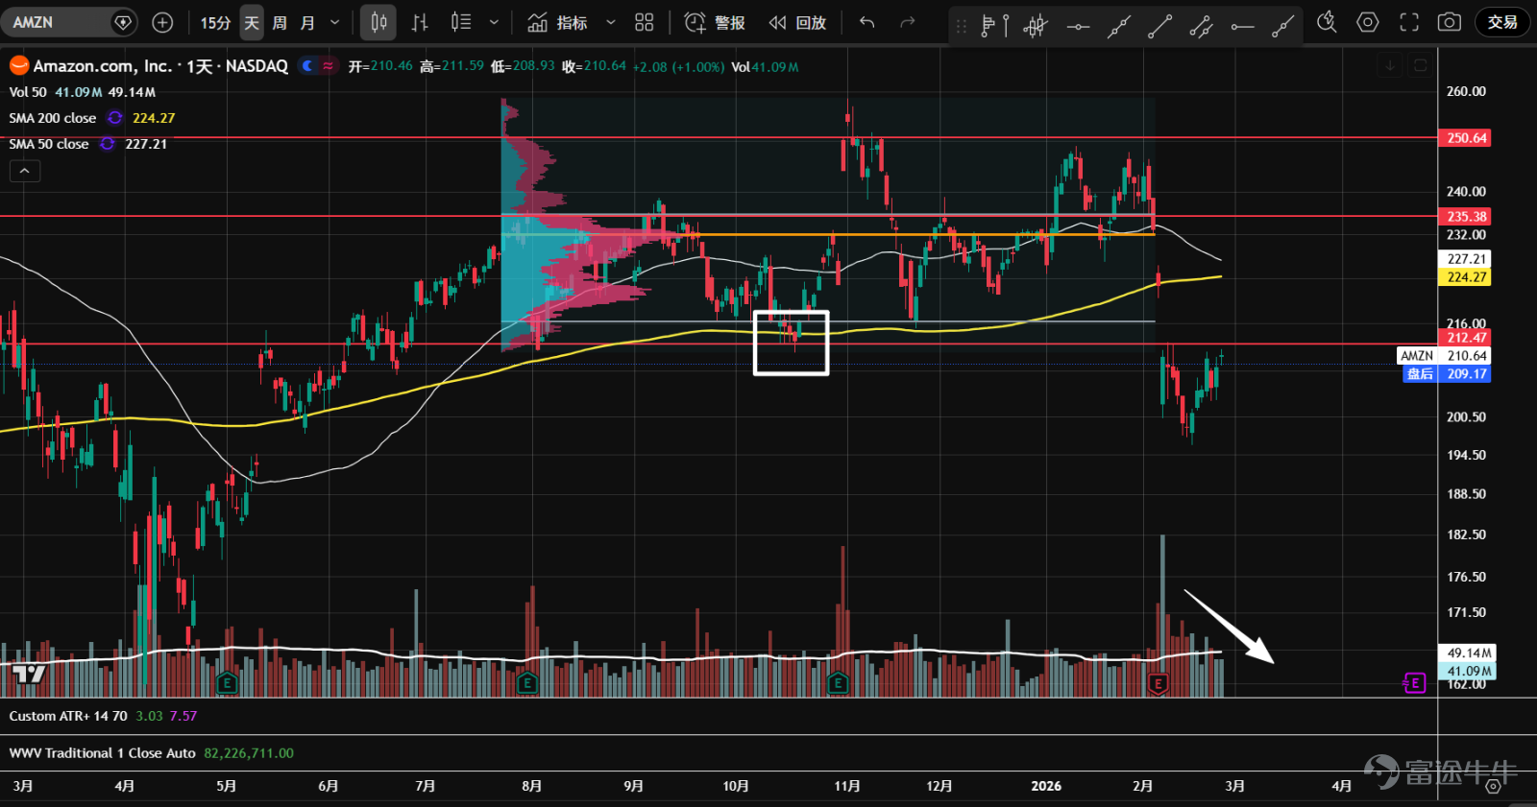Toggle the moon extended-hours session indicator
Screen dimensions: 1537x807
pyautogui.click(x=307, y=66)
